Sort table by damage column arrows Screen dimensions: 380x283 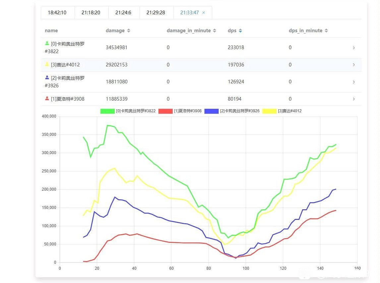point(129,31)
